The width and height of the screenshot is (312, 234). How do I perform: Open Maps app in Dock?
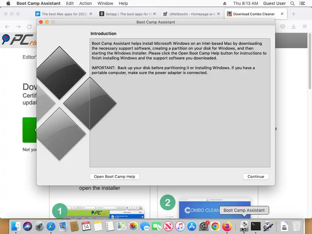pos(121,226)
